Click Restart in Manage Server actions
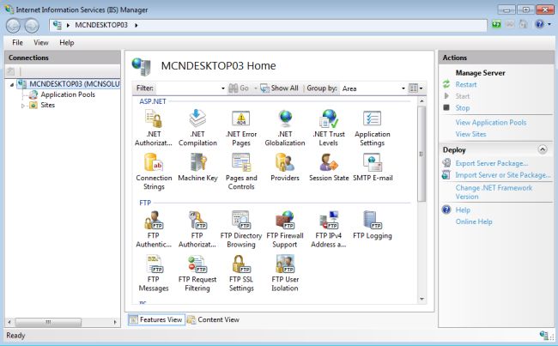Screen dimensions: 558x346 pyautogui.click(x=466, y=84)
